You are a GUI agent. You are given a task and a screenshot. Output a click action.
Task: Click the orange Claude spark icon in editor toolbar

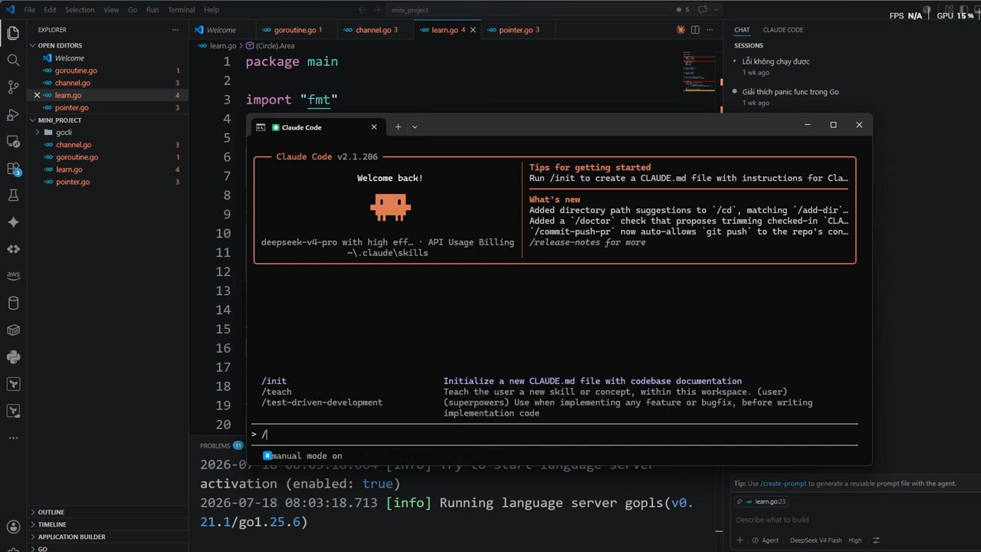coord(681,30)
